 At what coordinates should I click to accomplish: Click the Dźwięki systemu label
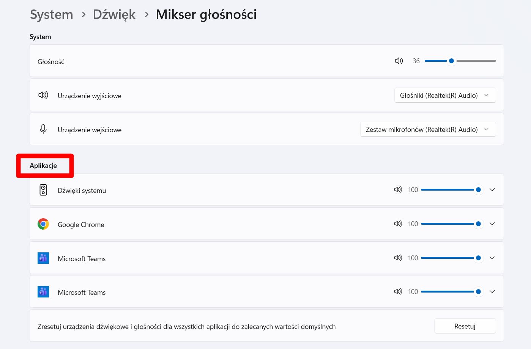(82, 191)
